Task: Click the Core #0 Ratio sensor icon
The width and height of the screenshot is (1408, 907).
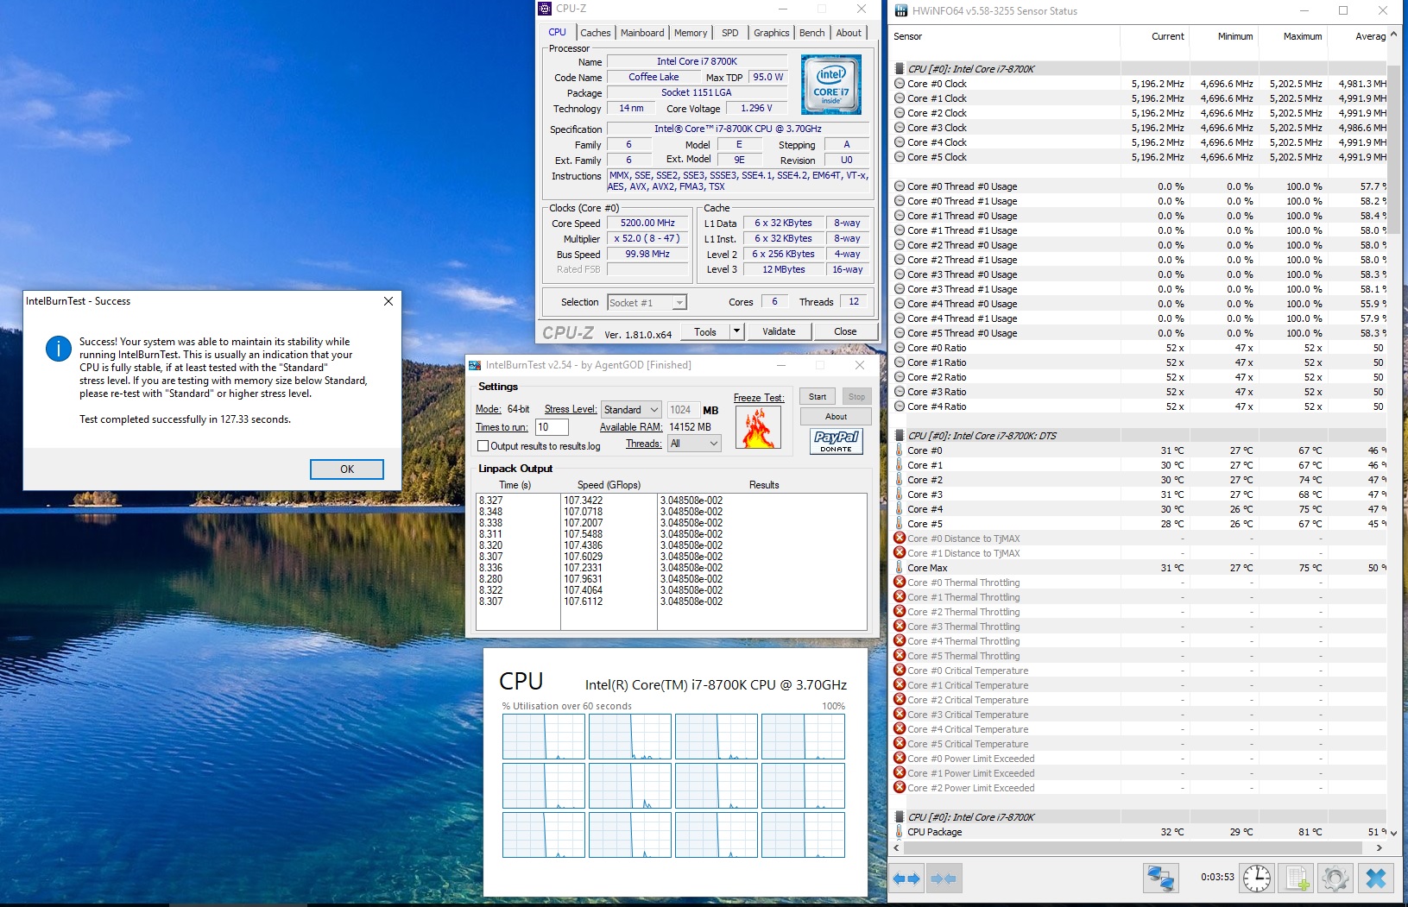Action: tap(900, 348)
